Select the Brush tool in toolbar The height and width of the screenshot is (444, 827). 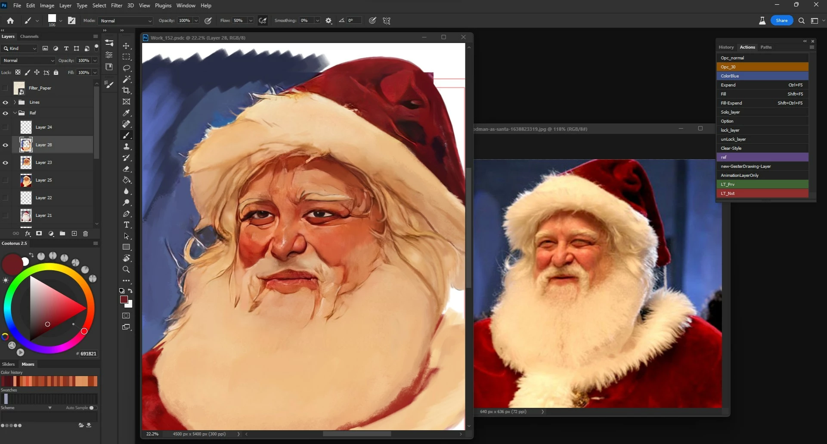[x=126, y=136]
